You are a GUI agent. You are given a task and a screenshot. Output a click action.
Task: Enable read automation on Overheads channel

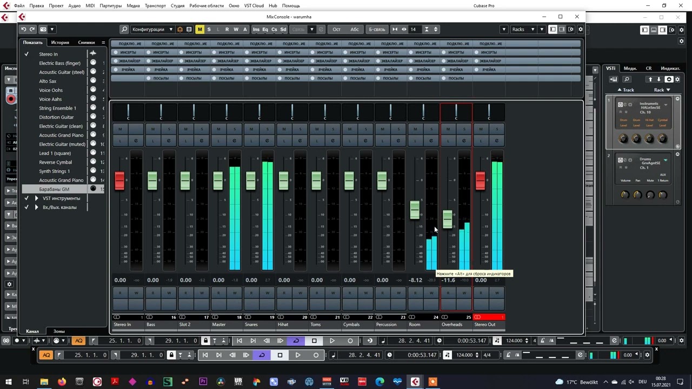(448, 293)
